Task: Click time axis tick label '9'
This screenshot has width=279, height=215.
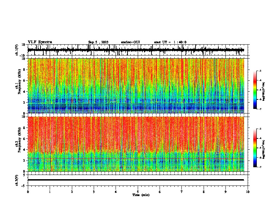Action: pyautogui.click(x=225, y=192)
